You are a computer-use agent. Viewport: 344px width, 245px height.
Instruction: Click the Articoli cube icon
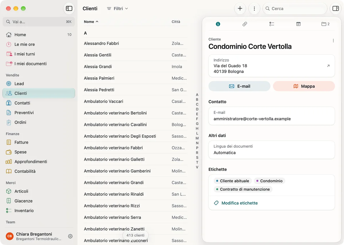(x=9, y=191)
